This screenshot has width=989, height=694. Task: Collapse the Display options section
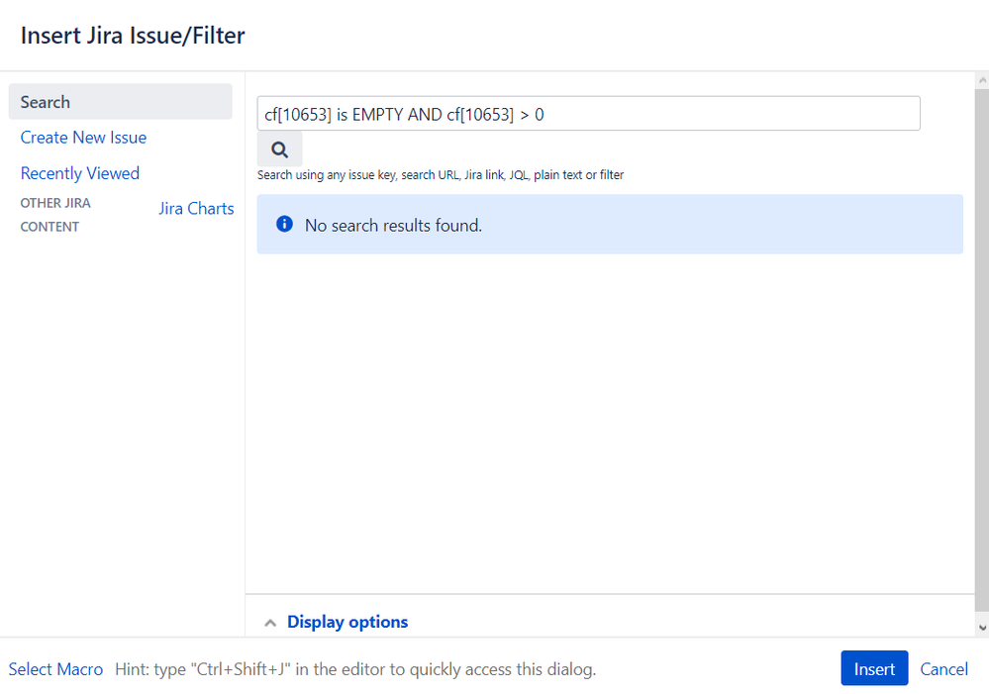coord(346,622)
